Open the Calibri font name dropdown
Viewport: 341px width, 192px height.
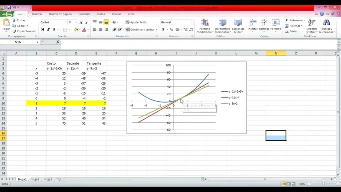(65, 22)
